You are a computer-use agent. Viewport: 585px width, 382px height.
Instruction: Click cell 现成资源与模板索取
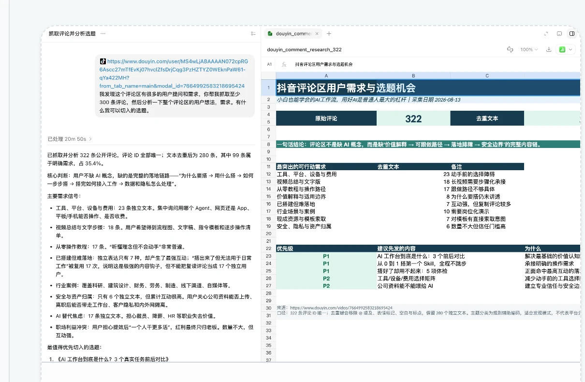coord(326,219)
